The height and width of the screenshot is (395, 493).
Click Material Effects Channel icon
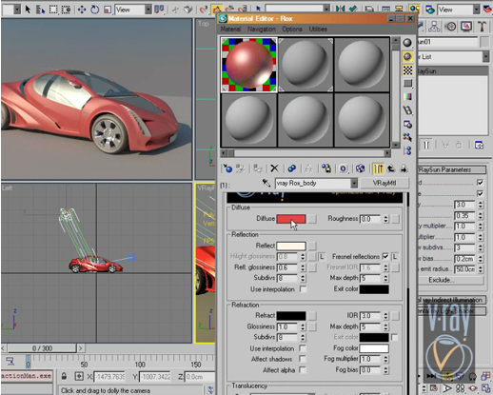coord(344,168)
